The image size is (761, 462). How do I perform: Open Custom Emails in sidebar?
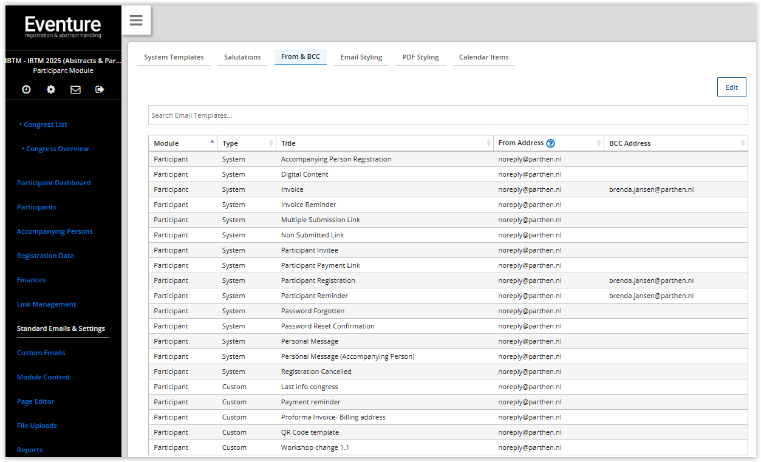pos(41,353)
